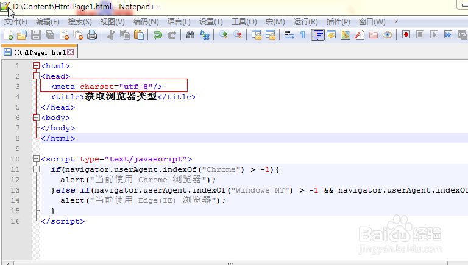Screen dimensions: 468x265
Task: Open Folder as Workspace icon
Action: [x=374, y=35]
